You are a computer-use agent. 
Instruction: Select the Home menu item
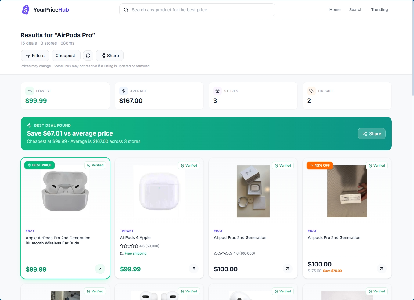(x=335, y=9)
